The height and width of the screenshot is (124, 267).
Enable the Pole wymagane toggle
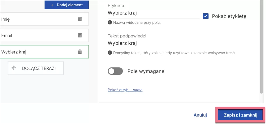click(x=115, y=71)
